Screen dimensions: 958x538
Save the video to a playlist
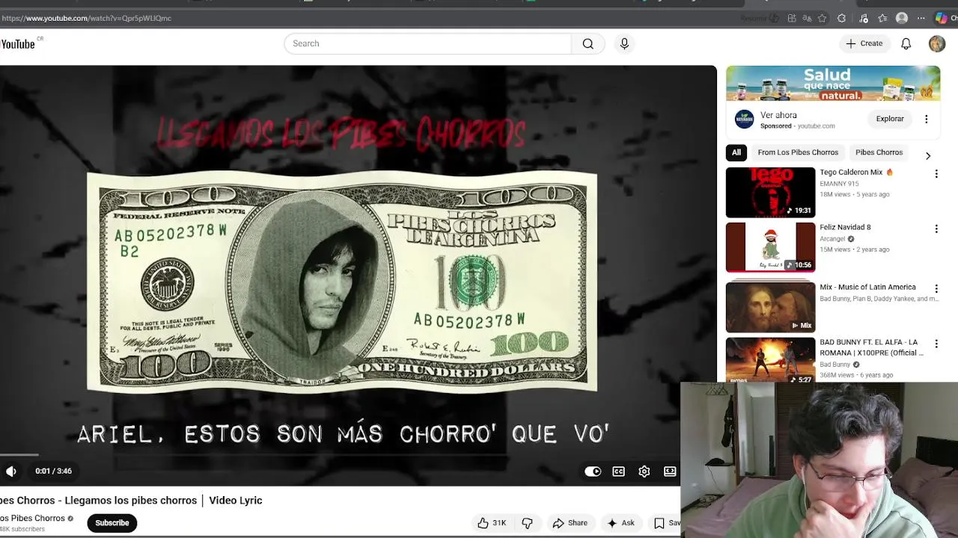(x=666, y=523)
